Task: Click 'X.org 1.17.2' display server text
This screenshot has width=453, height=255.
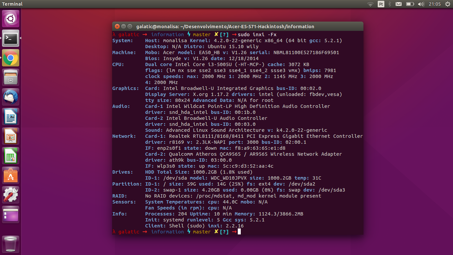Action: click(x=211, y=94)
